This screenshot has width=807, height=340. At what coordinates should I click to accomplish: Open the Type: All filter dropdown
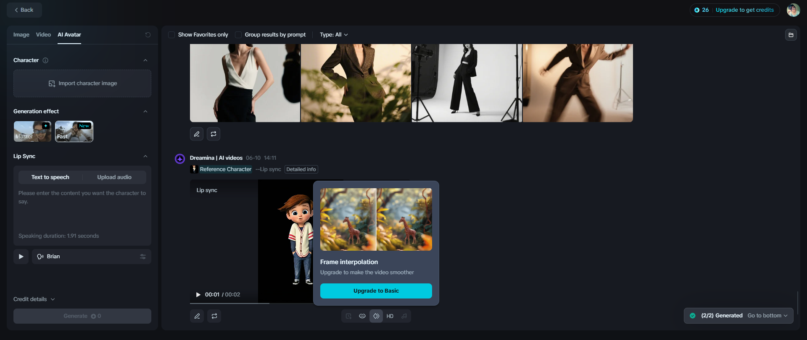pyautogui.click(x=334, y=35)
